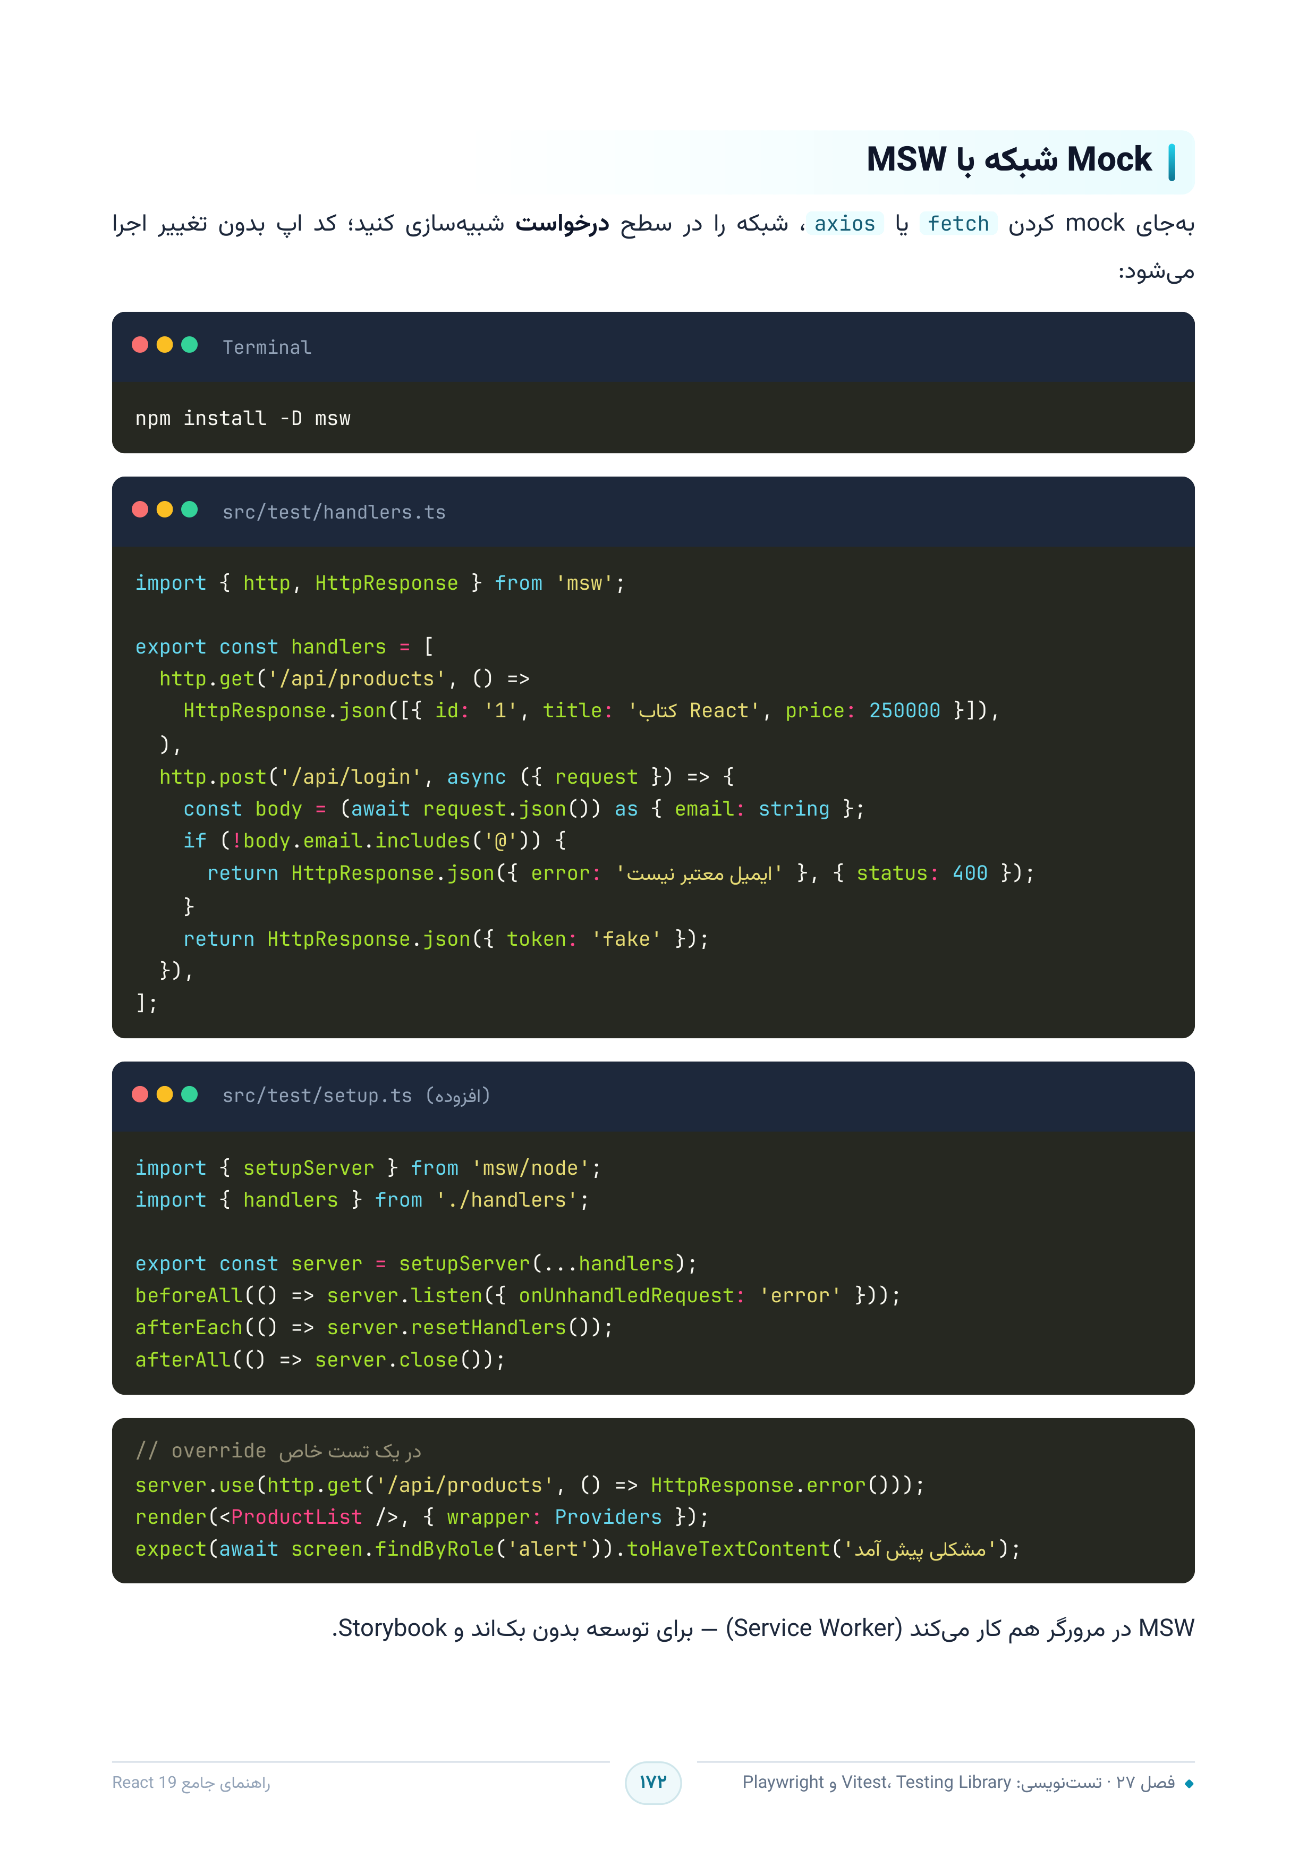The height and width of the screenshot is (1849, 1307).
Task: Click the green dot on Terminal block
Action: (190, 345)
